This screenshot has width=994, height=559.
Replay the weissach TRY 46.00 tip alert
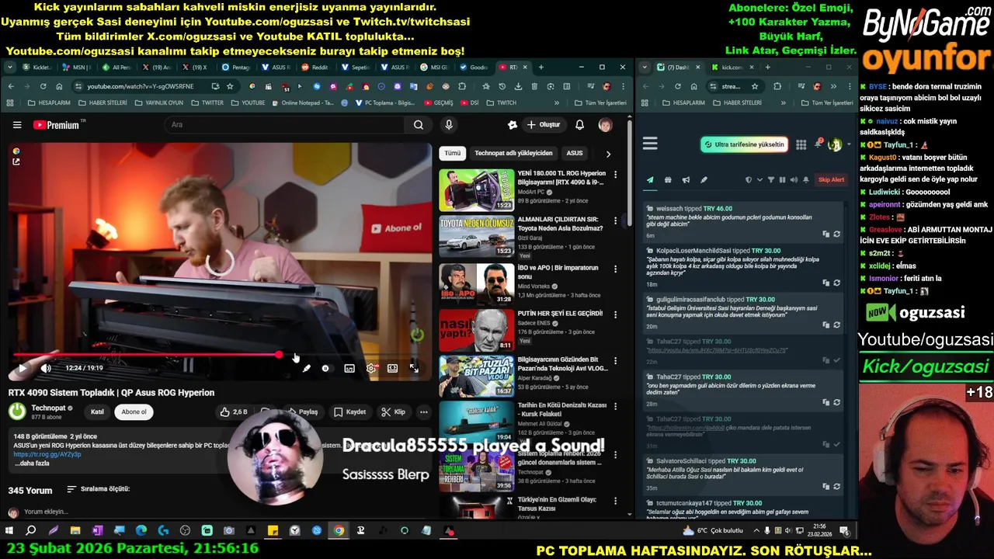(x=836, y=234)
